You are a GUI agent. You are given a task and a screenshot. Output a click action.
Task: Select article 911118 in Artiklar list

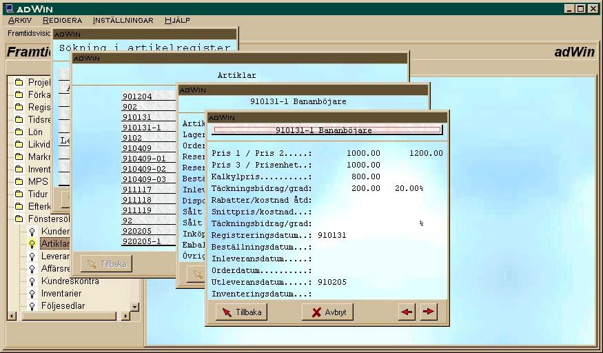(148, 200)
